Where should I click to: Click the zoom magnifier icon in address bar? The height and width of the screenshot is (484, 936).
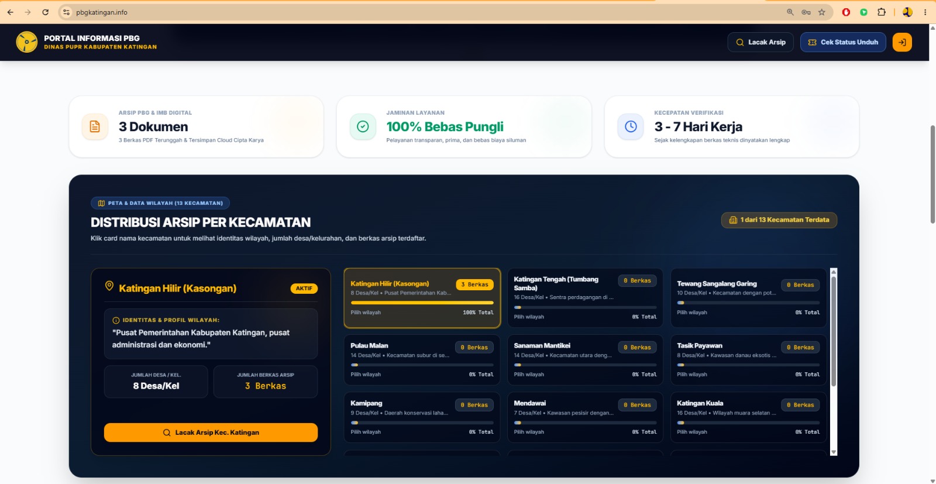790,12
